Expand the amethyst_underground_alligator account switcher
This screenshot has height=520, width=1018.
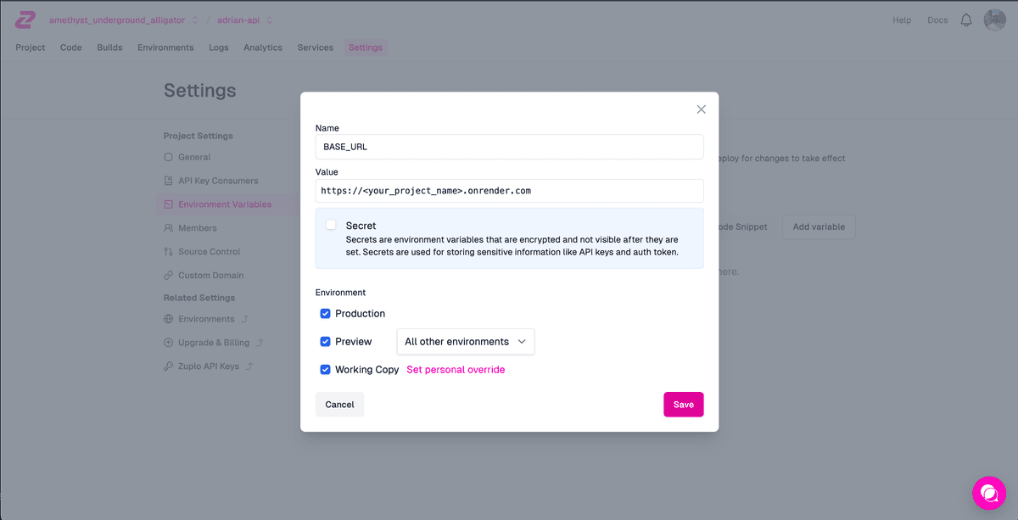(x=195, y=20)
